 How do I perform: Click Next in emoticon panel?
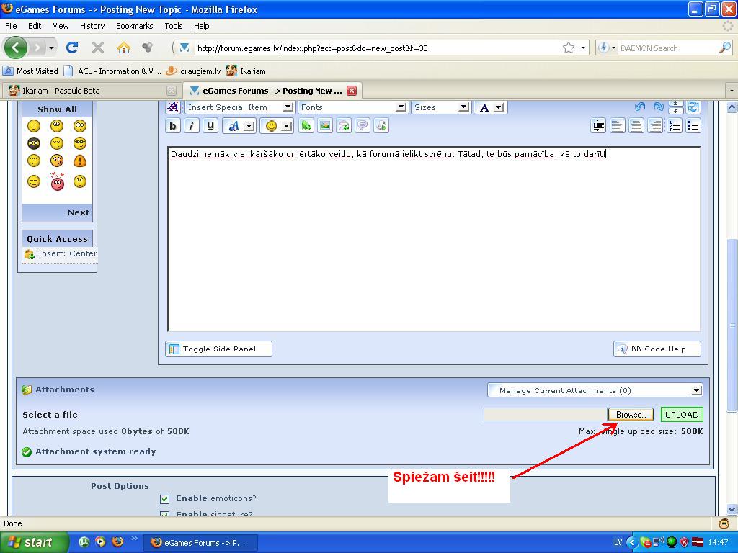(x=78, y=212)
